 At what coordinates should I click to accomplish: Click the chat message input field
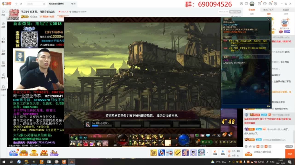(269, 152)
